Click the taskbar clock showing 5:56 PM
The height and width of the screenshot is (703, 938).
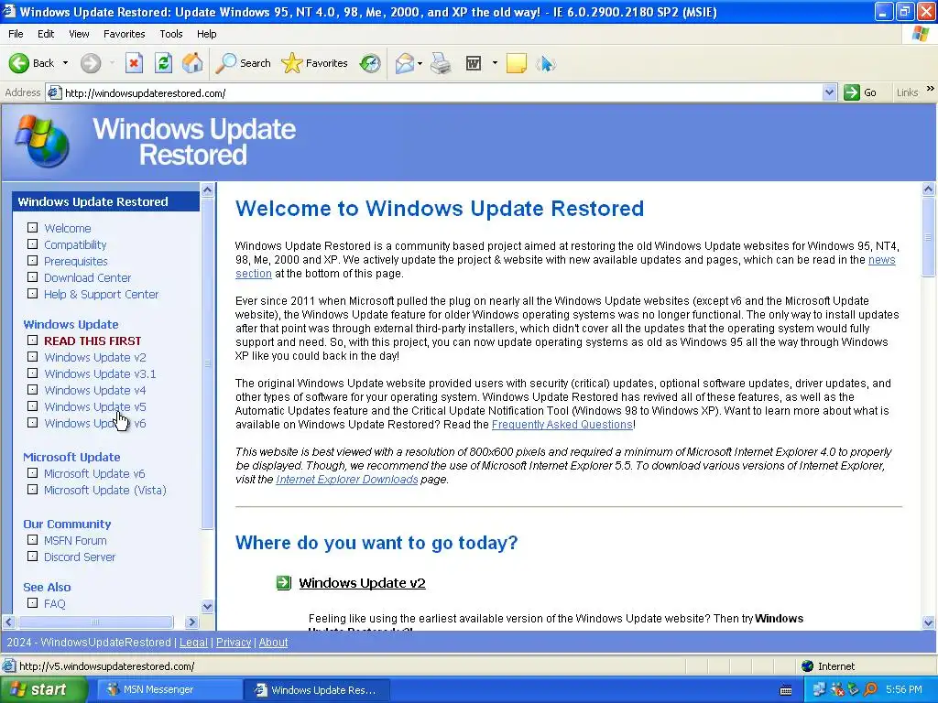[903, 689]
